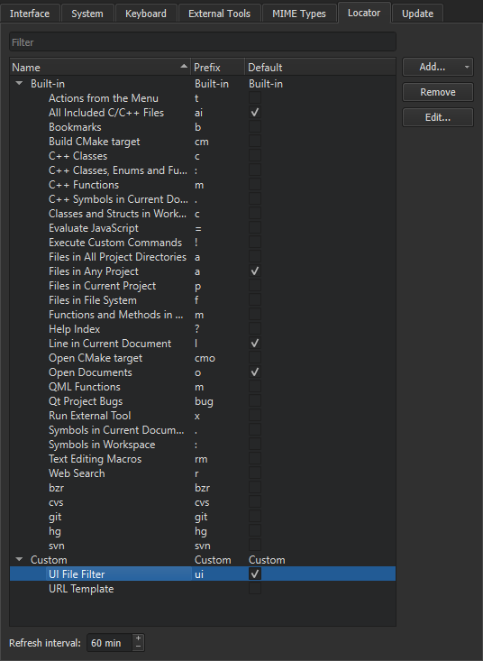The width and height of the screenshot is (483, 661).
Task: Select Files in All Project Directories
Action: click(203, 257)
